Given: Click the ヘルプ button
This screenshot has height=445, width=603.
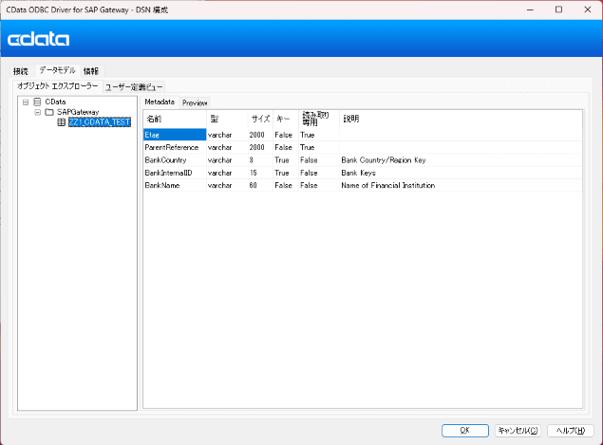Looking at the screenshot, I should coord(571,431).
